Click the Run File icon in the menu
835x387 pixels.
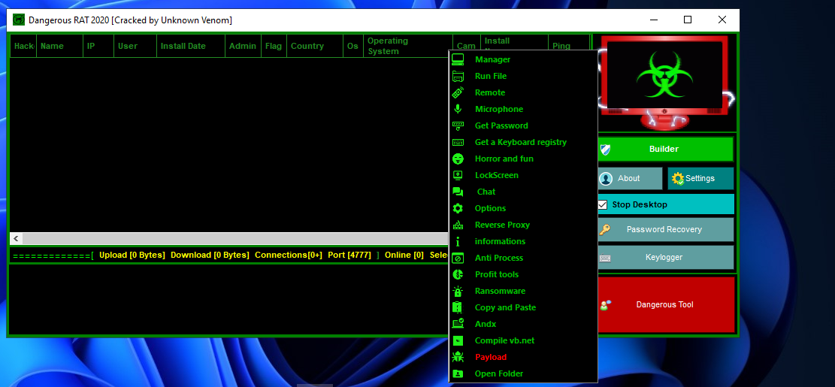tap(458, 76)
